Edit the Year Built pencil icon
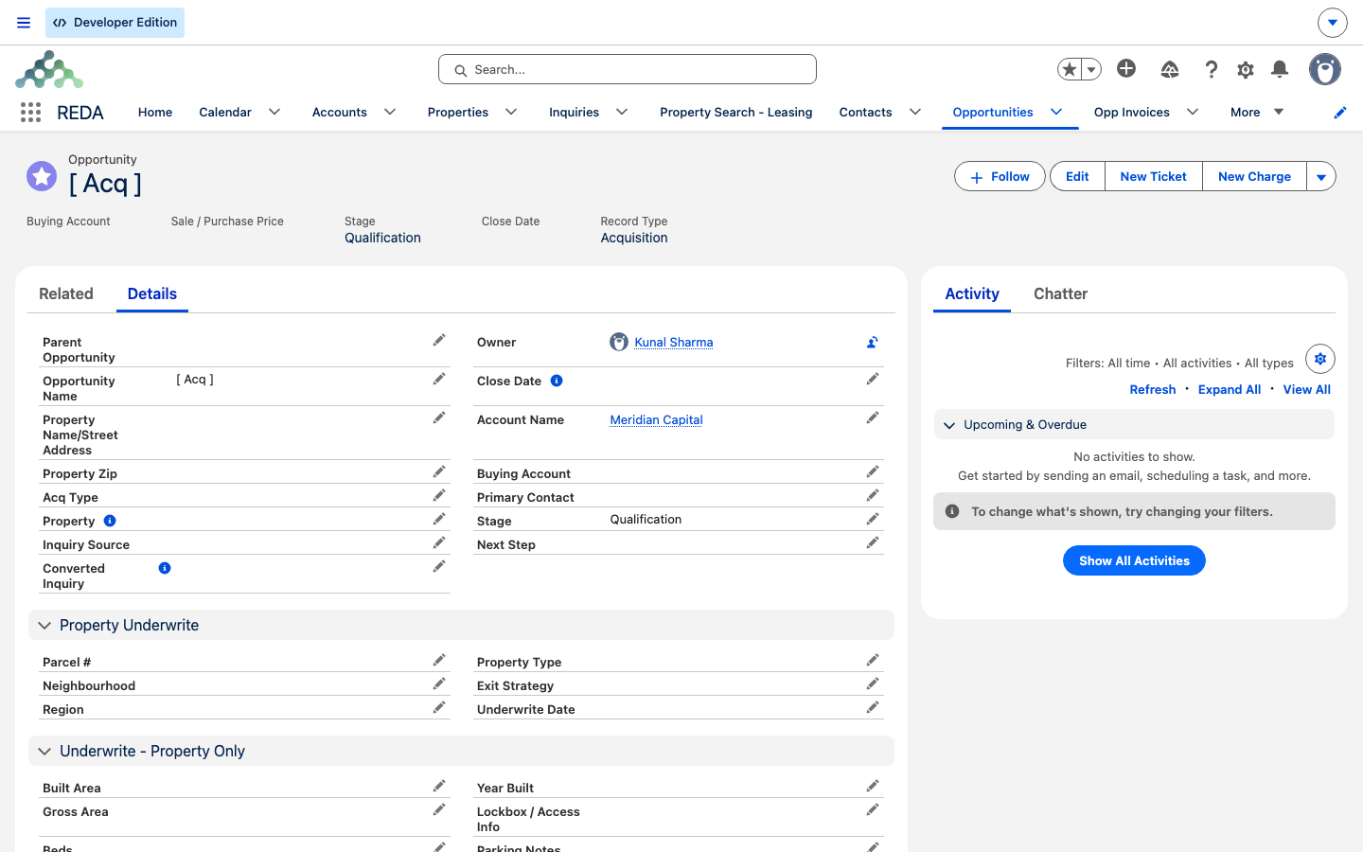 [873, 786]
